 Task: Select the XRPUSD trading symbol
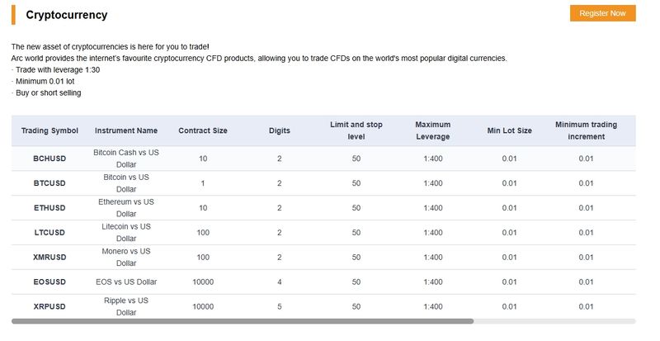point(49,307)
